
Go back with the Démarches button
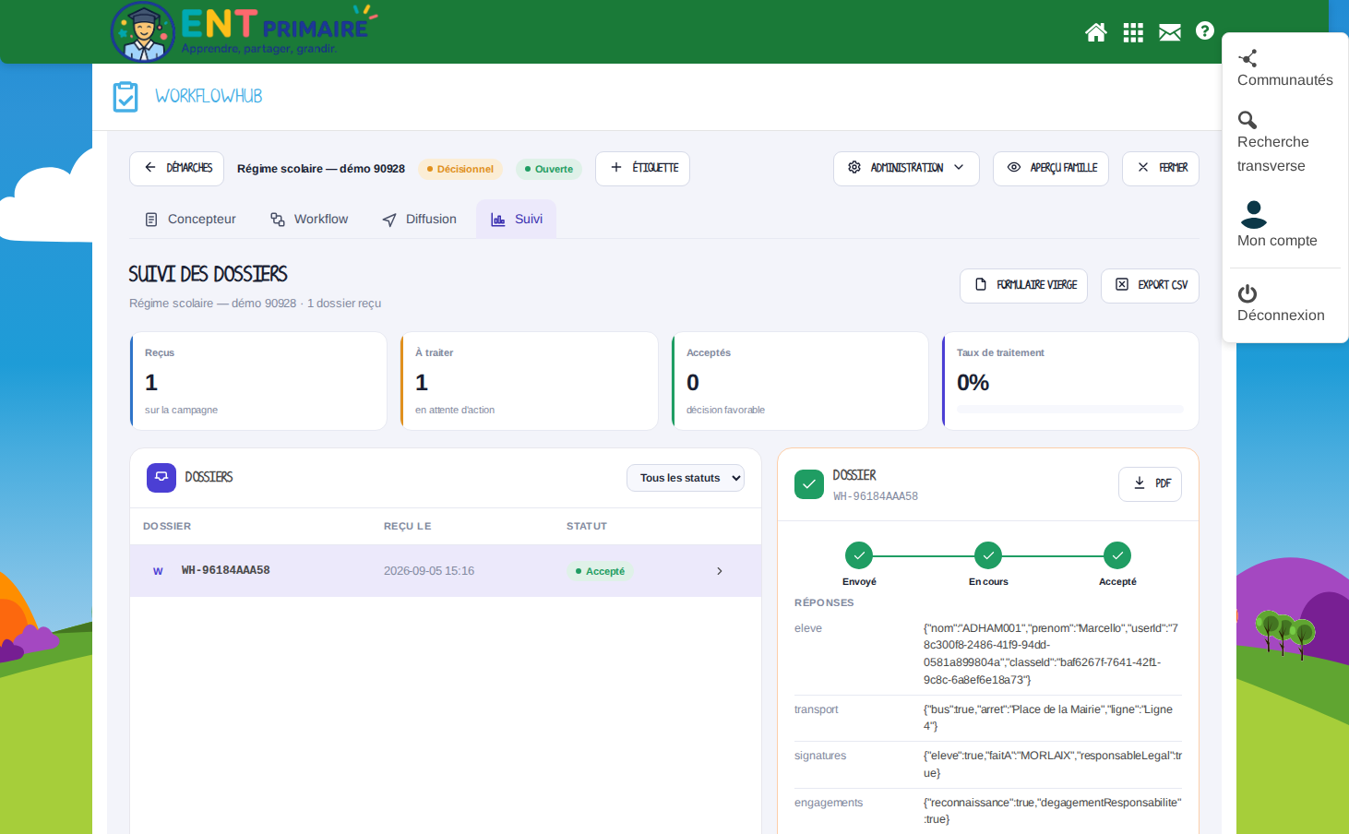tap(177, 169)
